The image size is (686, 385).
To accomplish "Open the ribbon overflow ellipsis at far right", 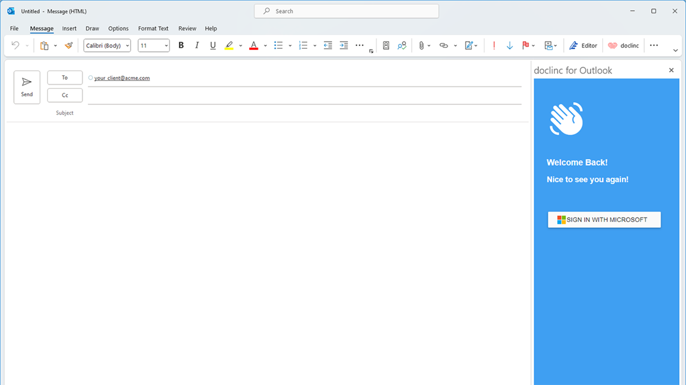I will coord(654,46).
